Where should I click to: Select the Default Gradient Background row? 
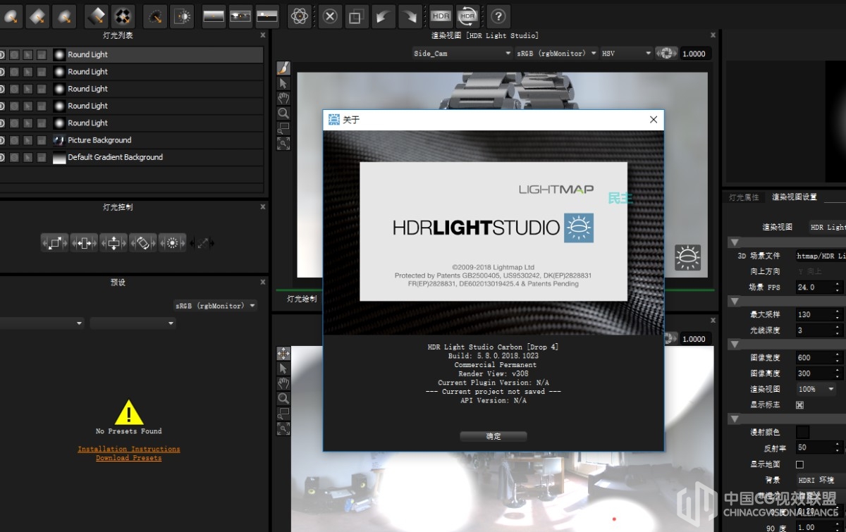132,157
